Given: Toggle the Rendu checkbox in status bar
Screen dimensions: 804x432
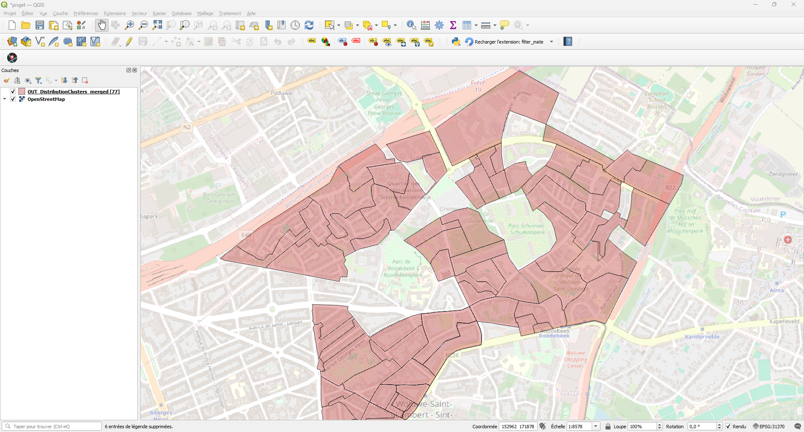Looking at the screenshot, I should pos(728,426).
